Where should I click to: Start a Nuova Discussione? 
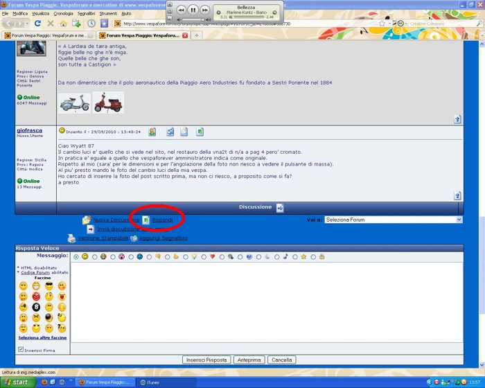tap(116, 220)
